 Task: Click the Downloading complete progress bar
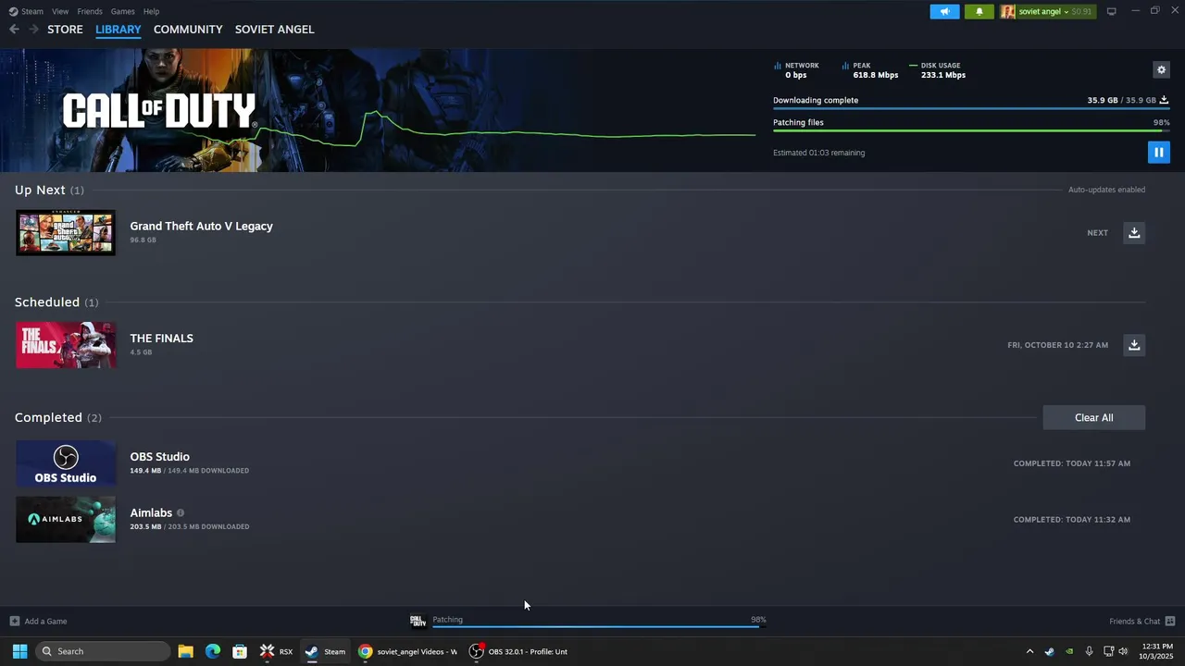[971, 109]
